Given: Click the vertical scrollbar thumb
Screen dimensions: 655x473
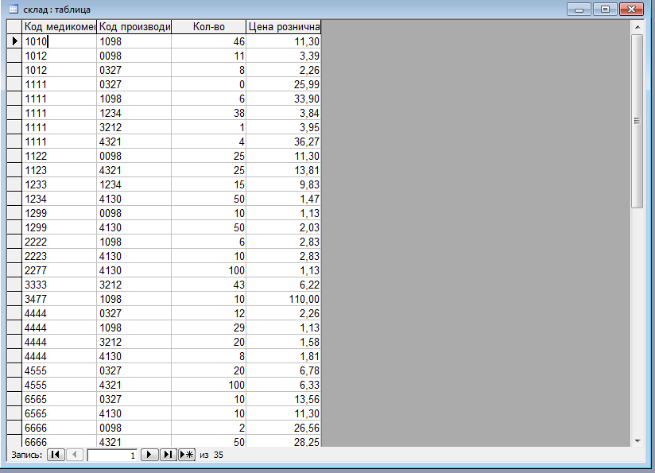Looking at the screenshot, I should [x=637, y=121].
